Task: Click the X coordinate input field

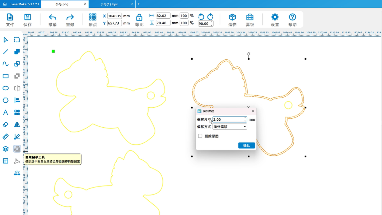Action: coord(115,16)
